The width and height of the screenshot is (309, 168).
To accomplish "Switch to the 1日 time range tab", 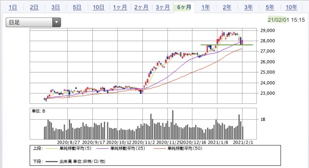I will [13, 7].
